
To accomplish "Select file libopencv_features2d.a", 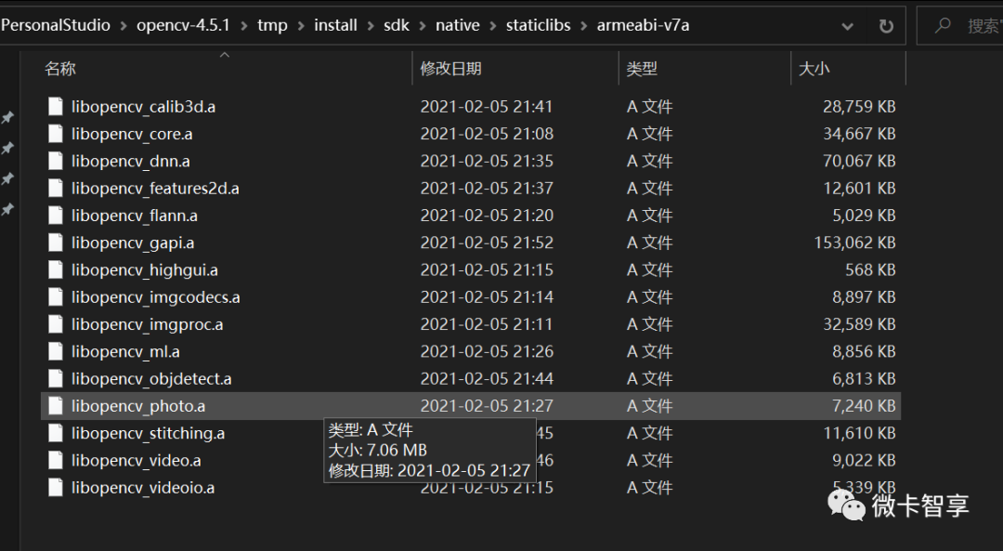I will coord(155,188).
